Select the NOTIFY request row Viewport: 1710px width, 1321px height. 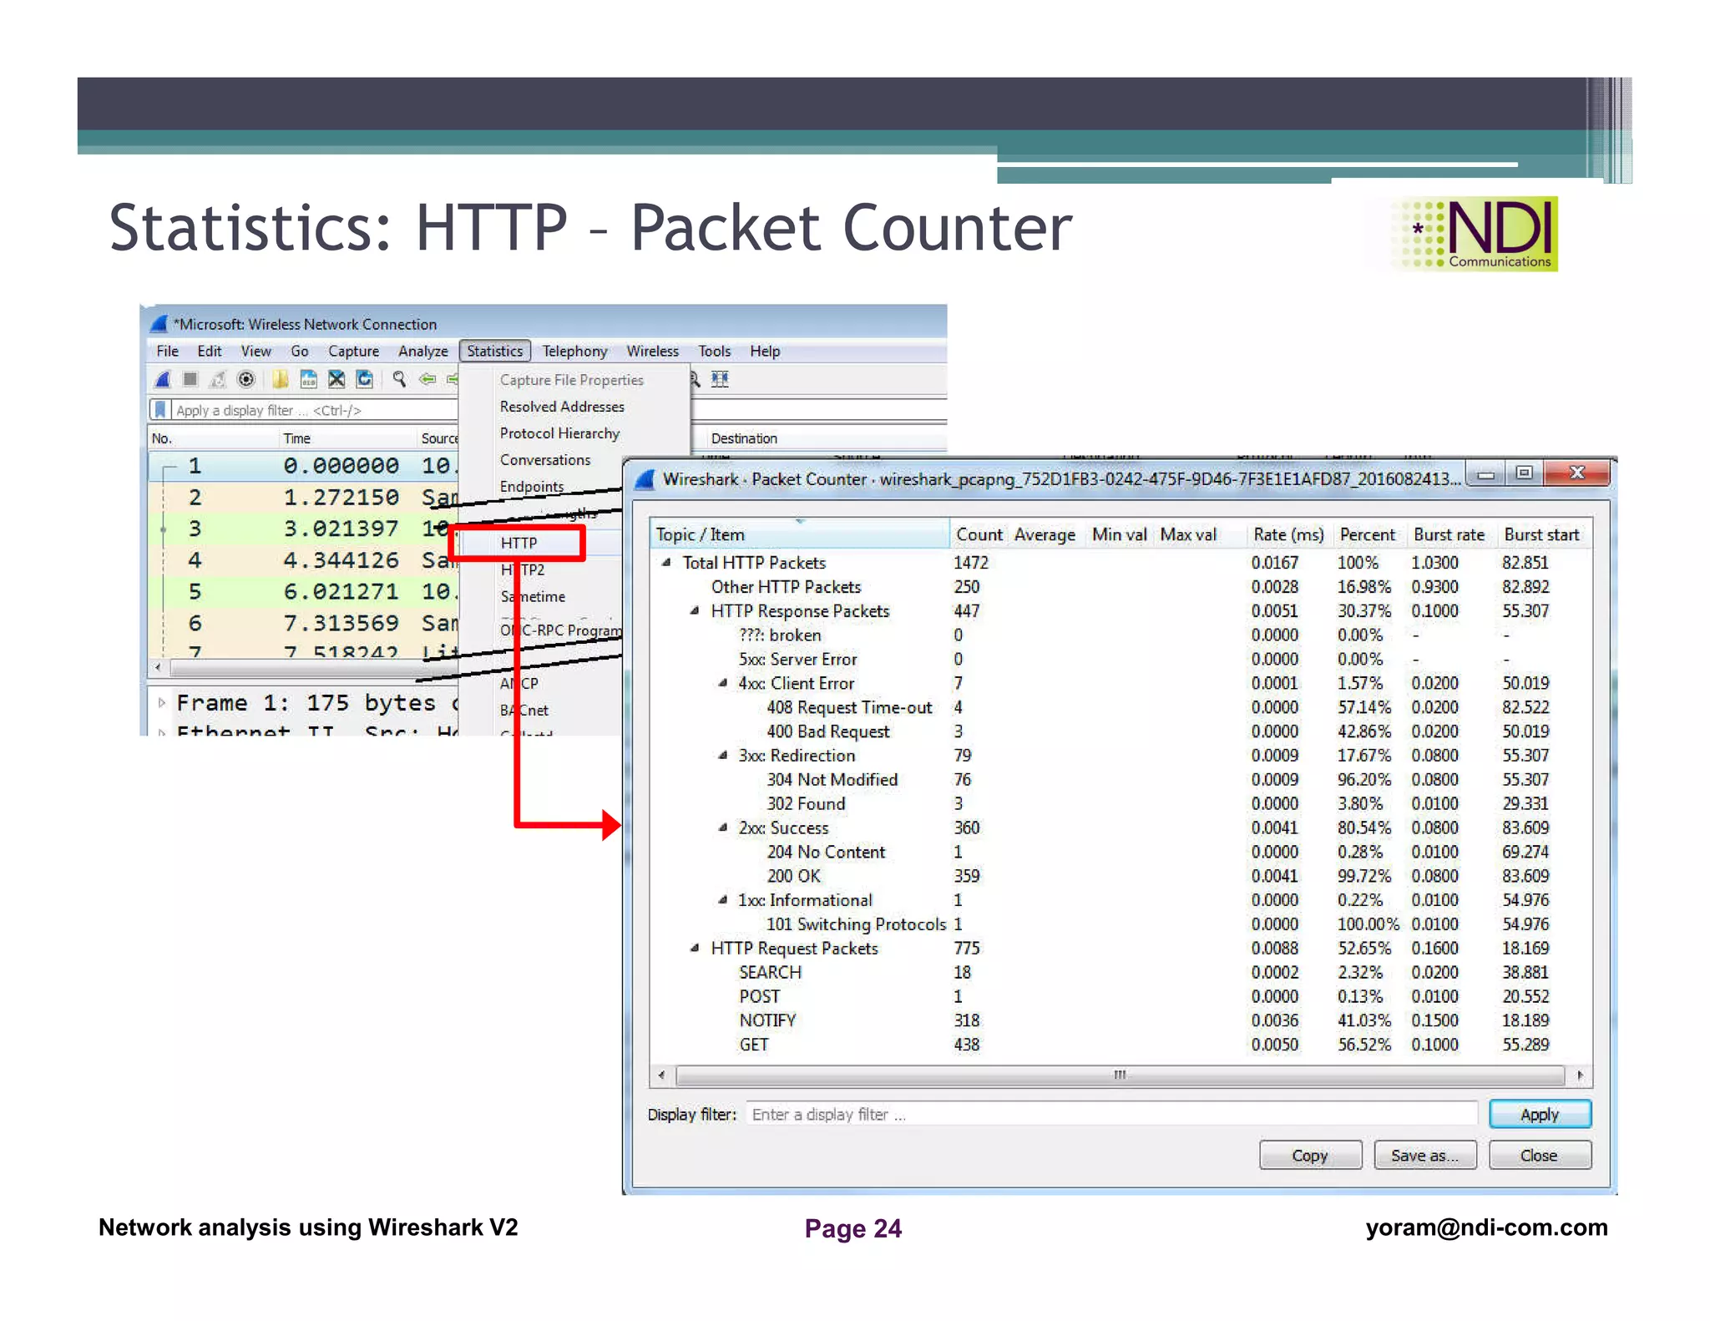coord(1119,1021)
